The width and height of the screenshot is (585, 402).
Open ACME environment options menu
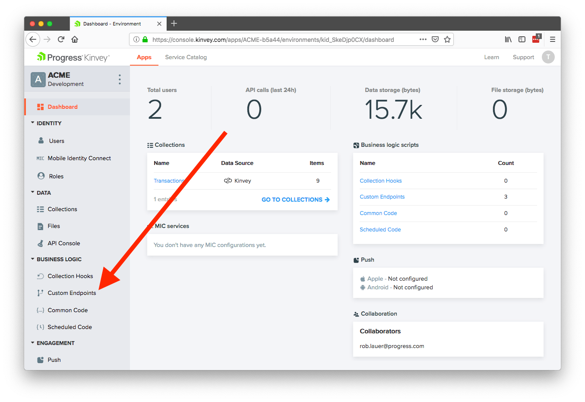[120, 79]
